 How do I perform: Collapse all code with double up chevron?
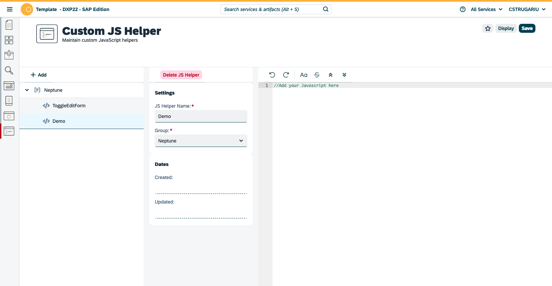coord(331,75)
